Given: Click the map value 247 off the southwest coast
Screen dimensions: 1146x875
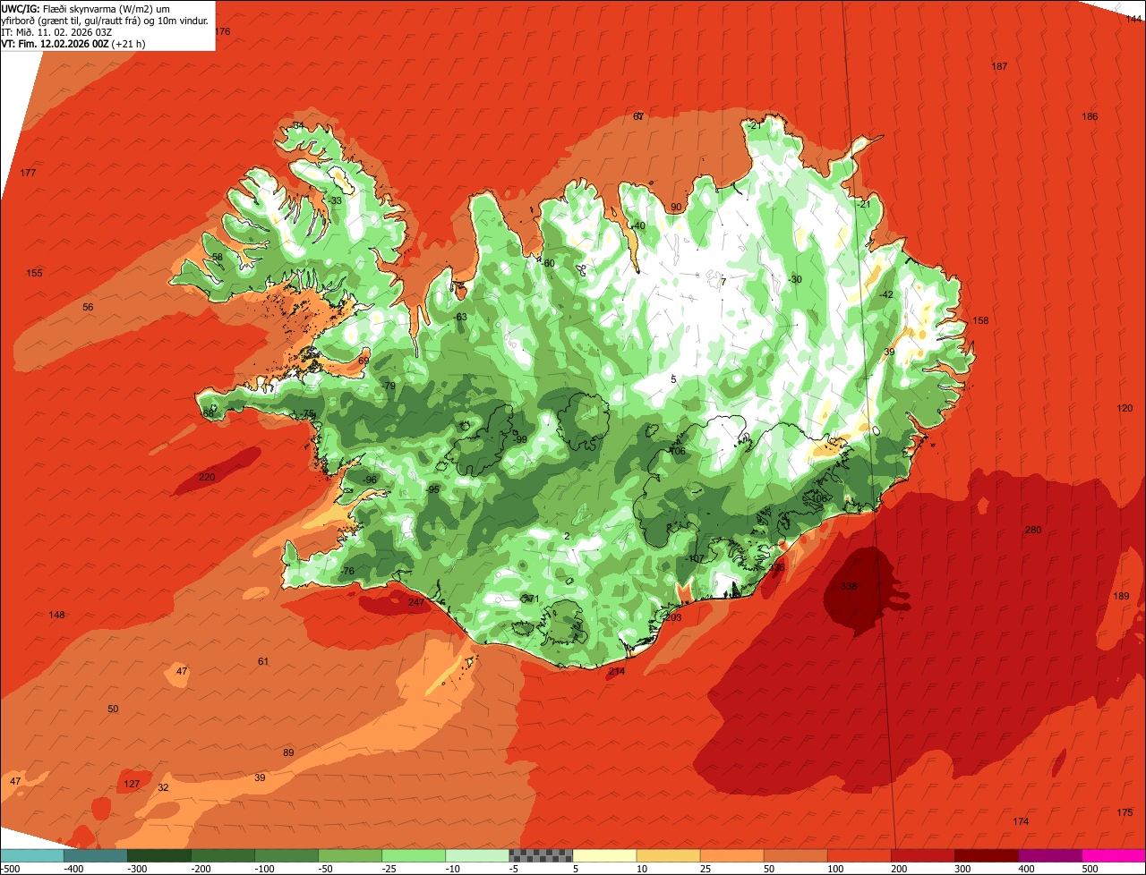Looking at the screenshot, I should click(416, 602).
